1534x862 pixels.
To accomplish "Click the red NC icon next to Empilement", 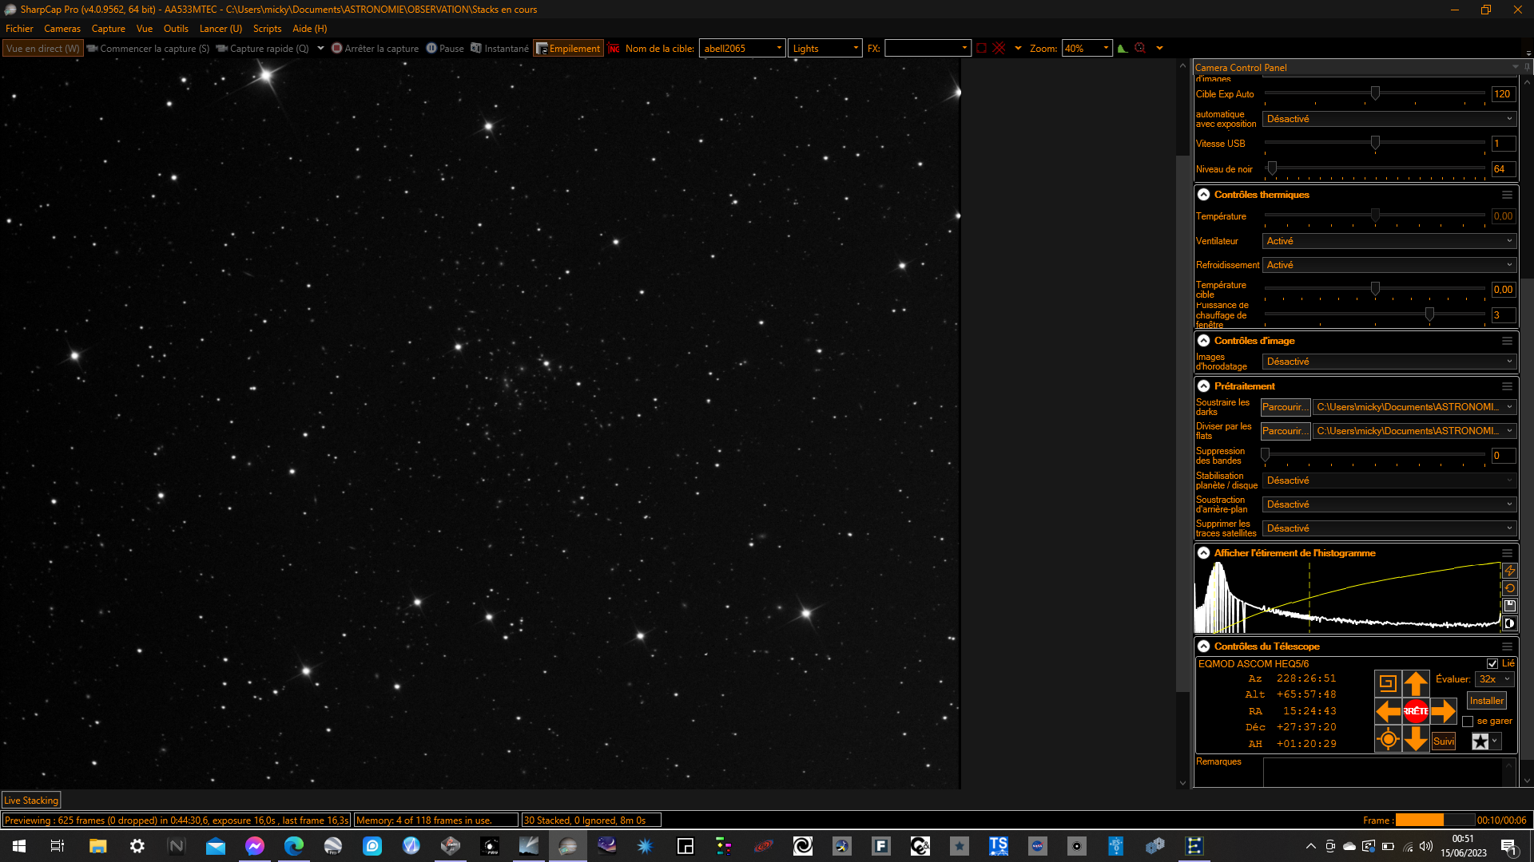I will pyautogui.click(x=614, y=48).
